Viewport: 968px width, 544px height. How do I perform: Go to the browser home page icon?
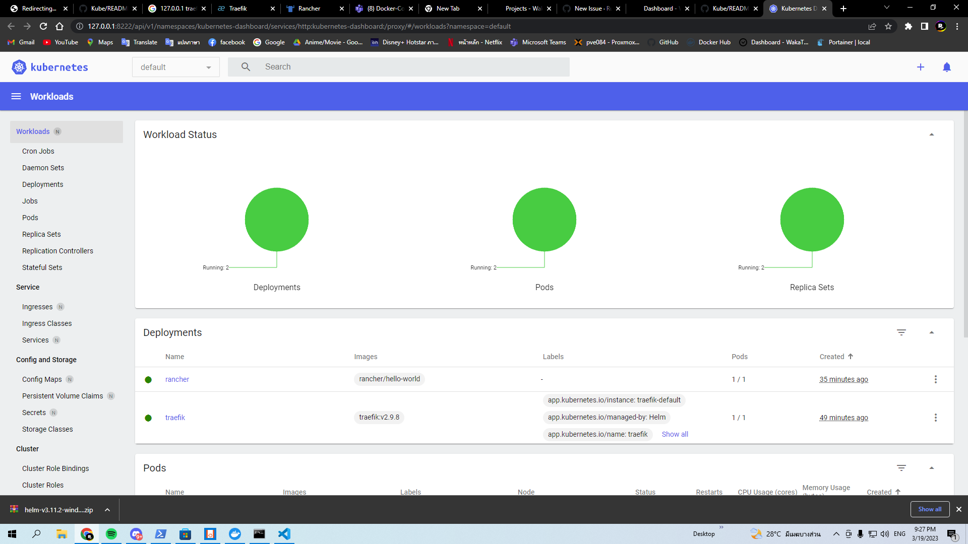(59, 26)
